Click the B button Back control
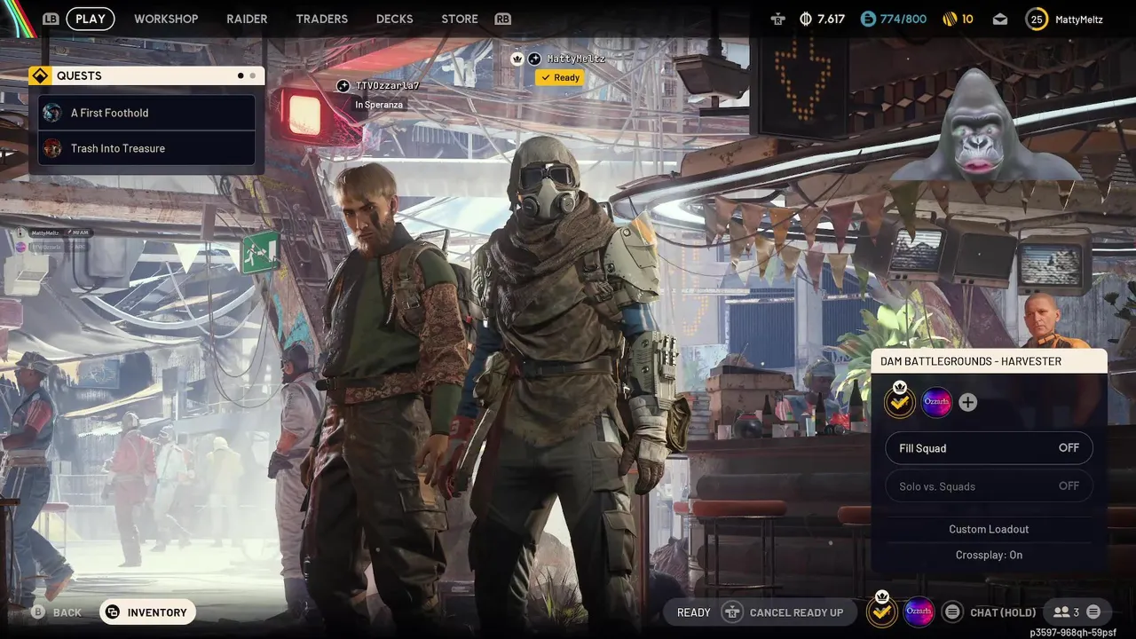The width and height of the screenshot is (1136, 639). (57, 612)
